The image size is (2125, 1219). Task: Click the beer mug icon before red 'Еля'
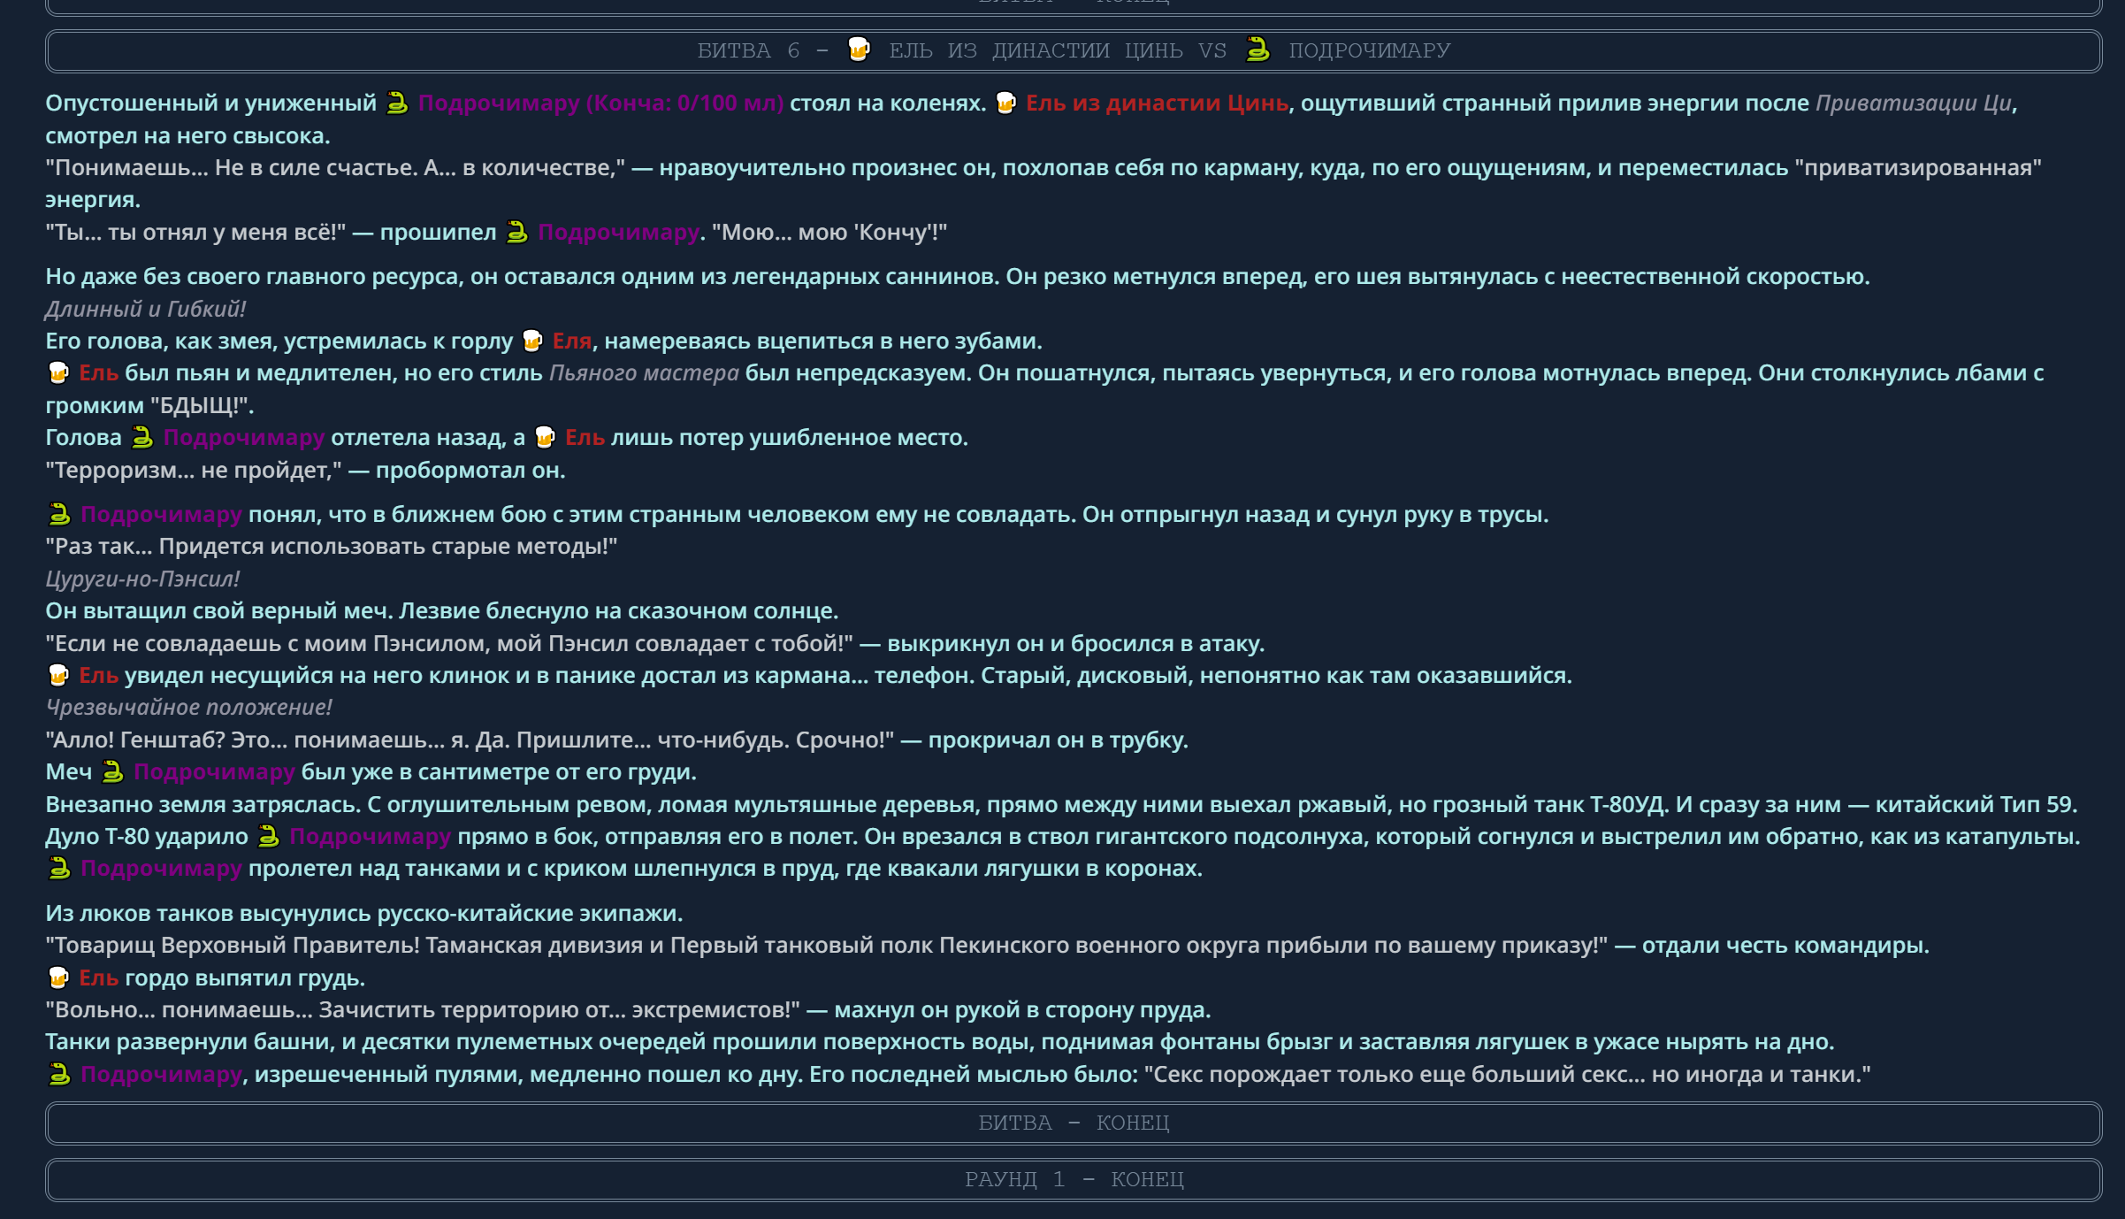(532, 341)
